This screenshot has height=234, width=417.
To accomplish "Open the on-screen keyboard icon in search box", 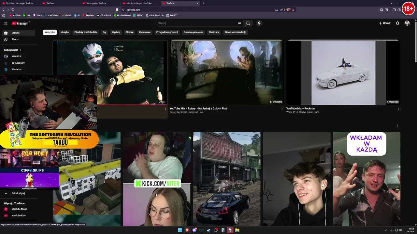I will pos(240,23).
